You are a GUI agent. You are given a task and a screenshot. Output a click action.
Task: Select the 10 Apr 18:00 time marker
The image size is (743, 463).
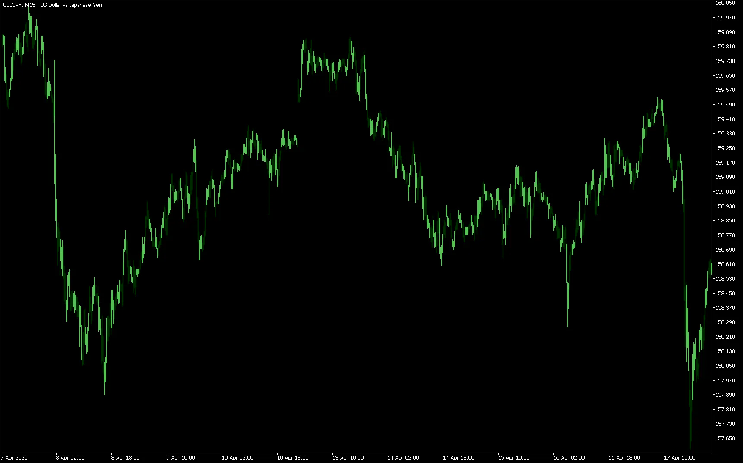(x=293, y=458)
